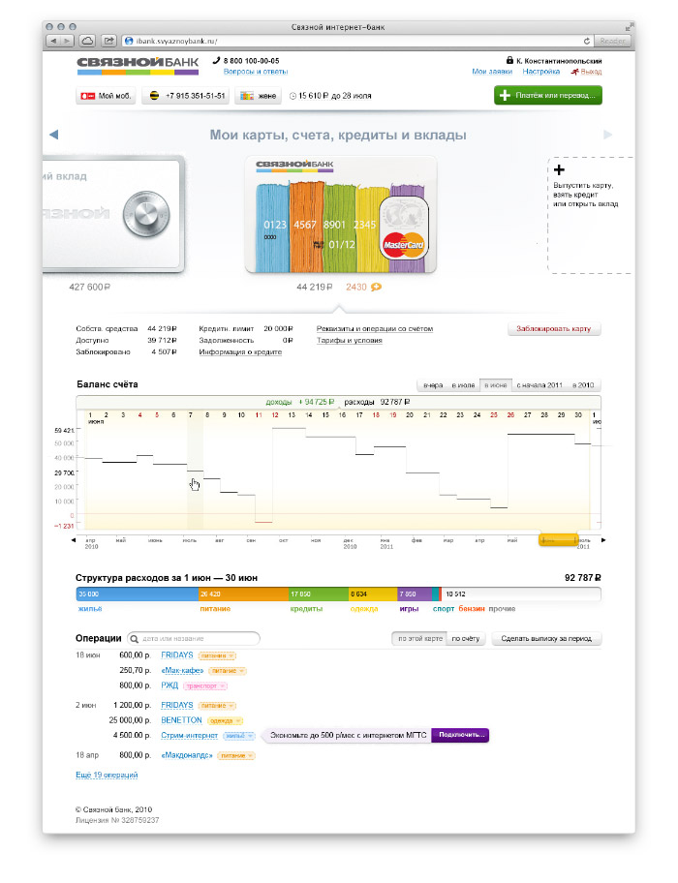Click the 'Заблокировать карту' button
Screen dimensions: 678x883
pyautogui.click(x=554, y=329)
